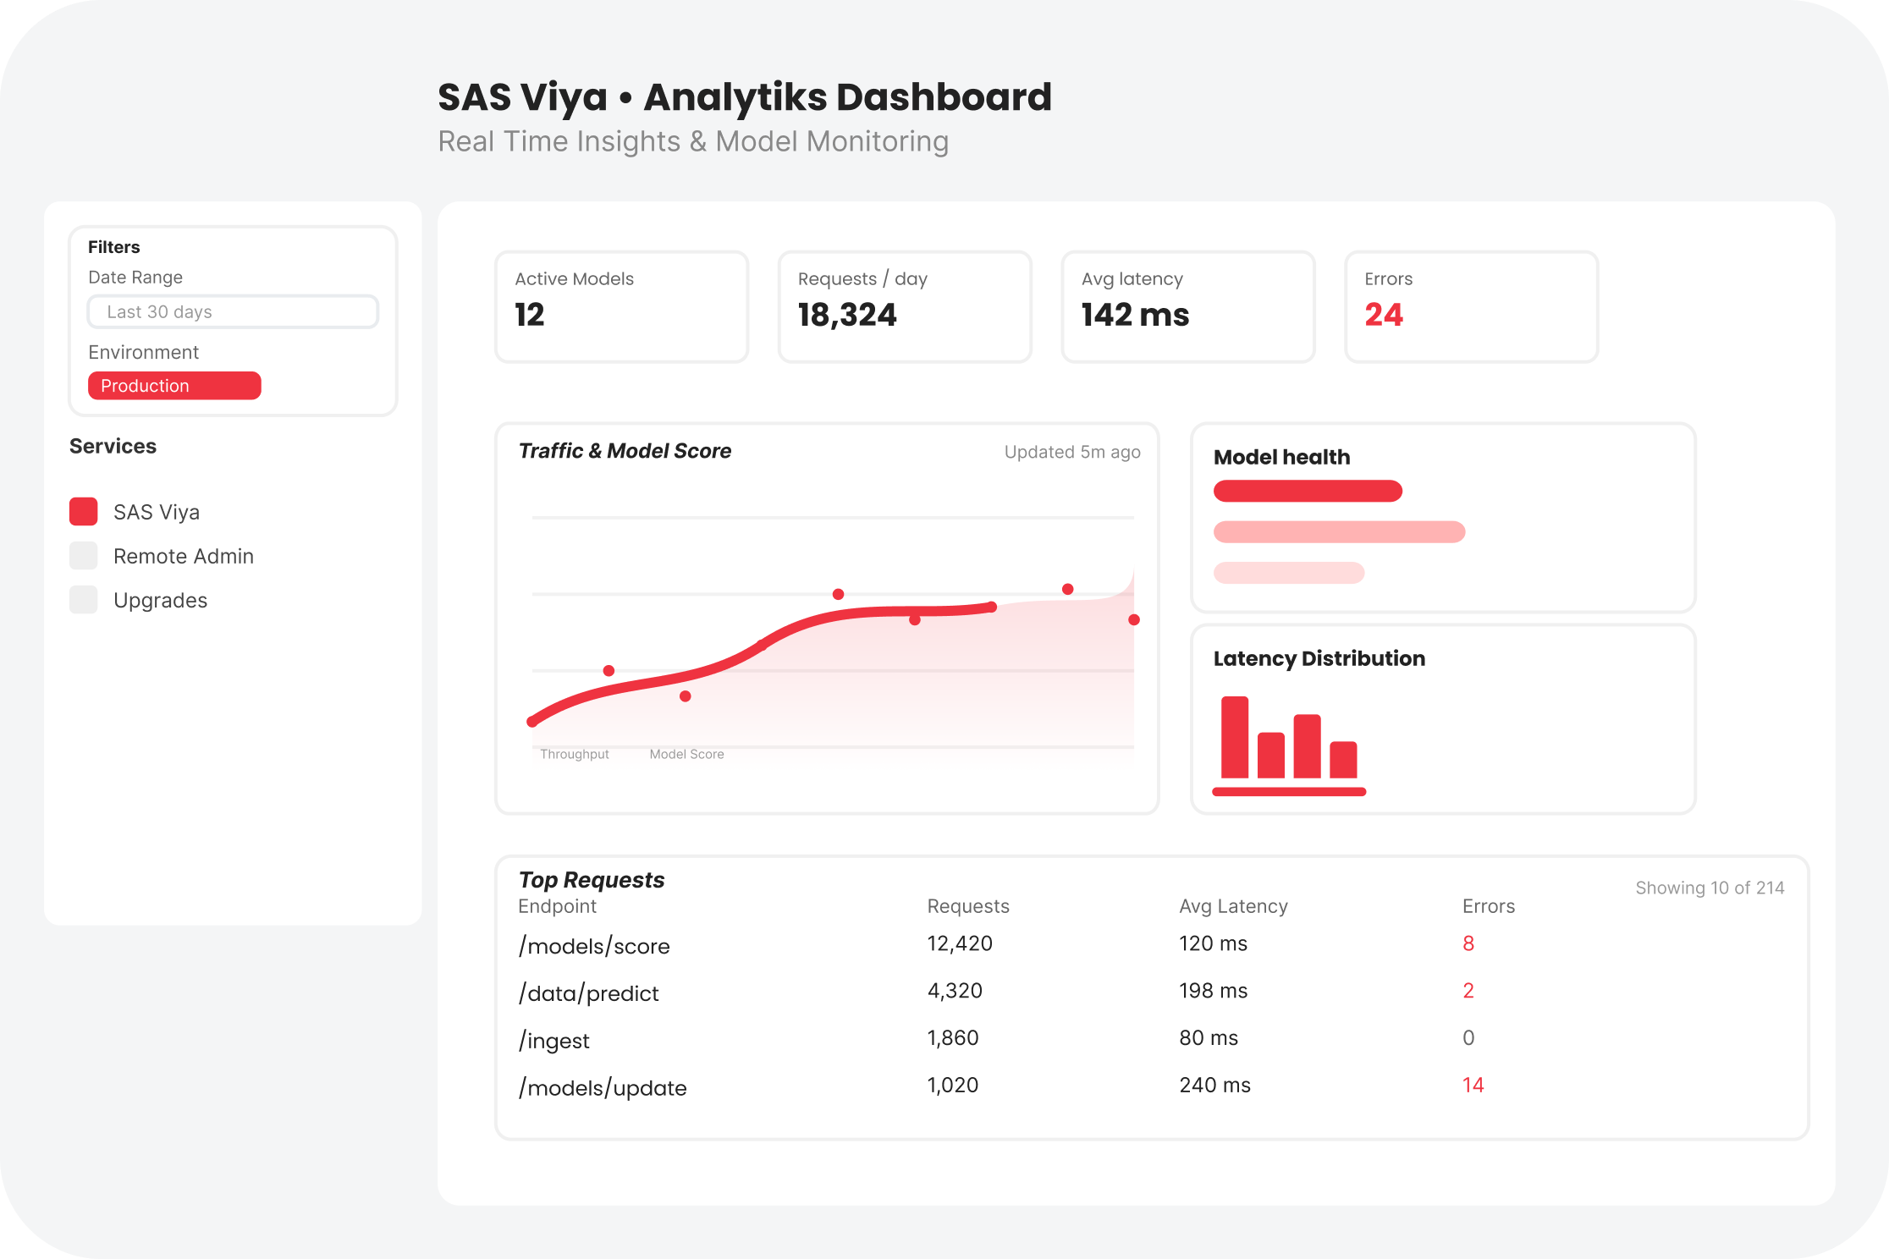The image size is (1889, 1259).
Task: Expand the Top Requests table details
Action: point(592,880)
